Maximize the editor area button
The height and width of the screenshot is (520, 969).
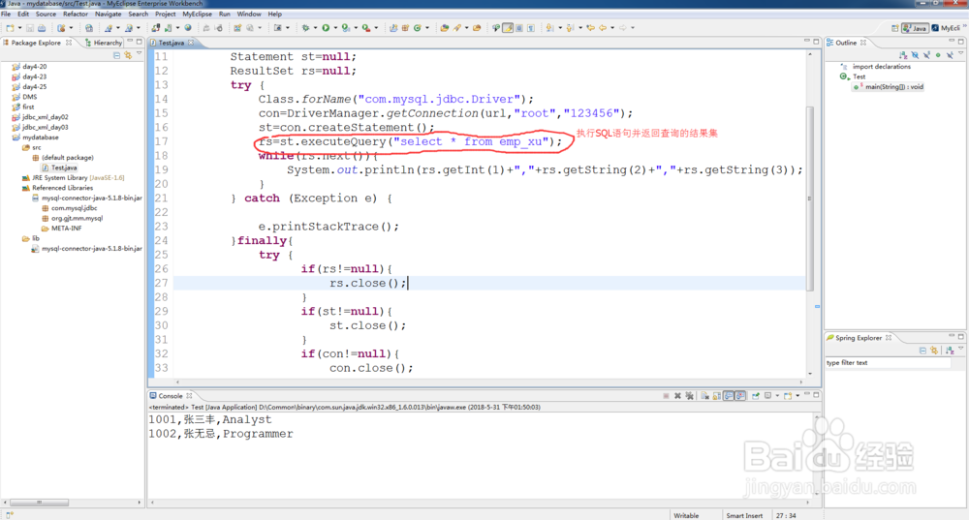[x=816, y=42]
